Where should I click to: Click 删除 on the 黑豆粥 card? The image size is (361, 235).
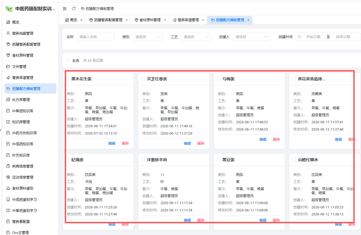(x=276, y=220)
